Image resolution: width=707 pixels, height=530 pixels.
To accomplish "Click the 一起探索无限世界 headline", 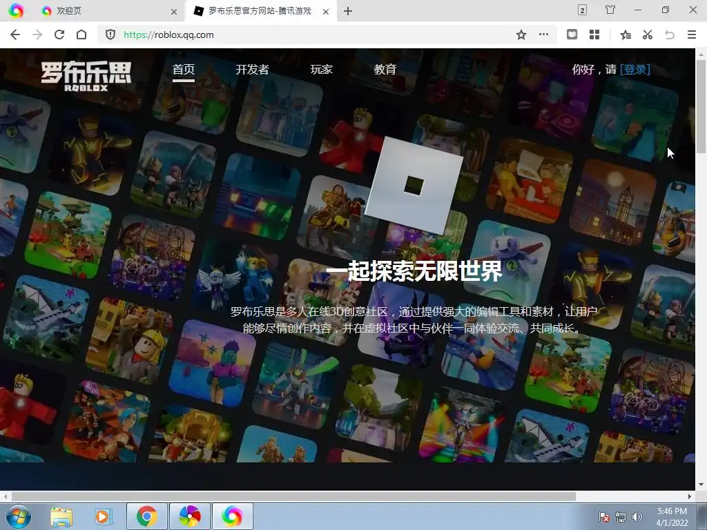I will 414,271.
